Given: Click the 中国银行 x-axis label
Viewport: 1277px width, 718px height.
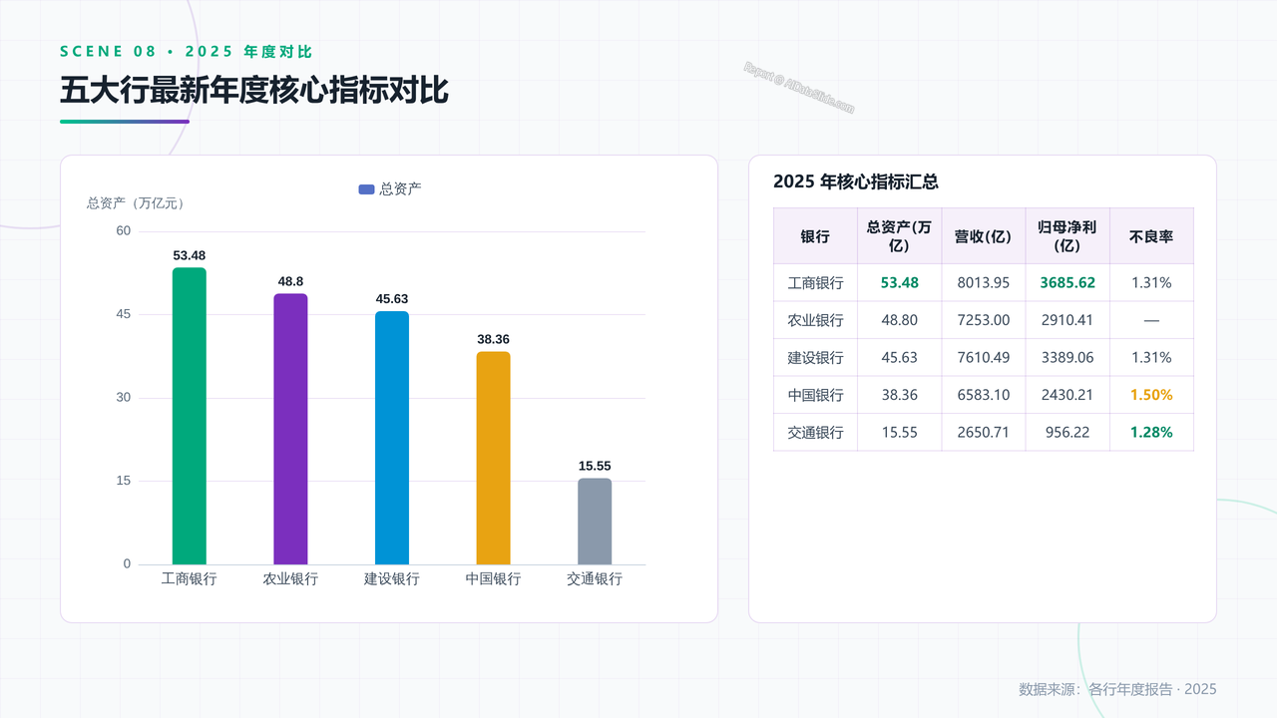Looking at the screenshot, I should click(x=493, y=578).
